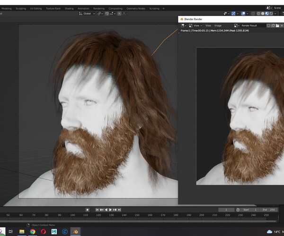Jump to timeline start frame
Screen dimensions: 284x236
[97, 210]
